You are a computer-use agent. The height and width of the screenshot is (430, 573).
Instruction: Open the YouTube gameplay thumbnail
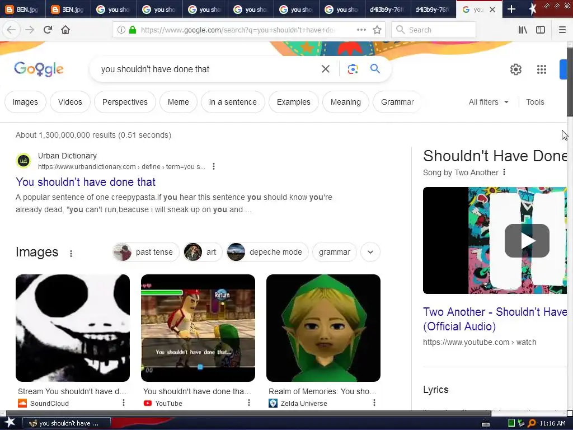tap(198, 328)
